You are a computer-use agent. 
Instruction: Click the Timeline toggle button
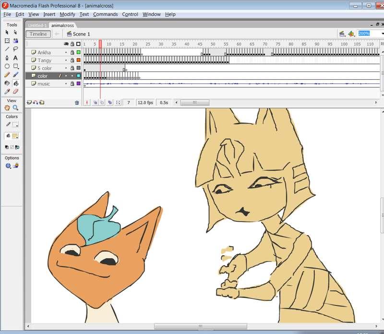tap(38, 34)
